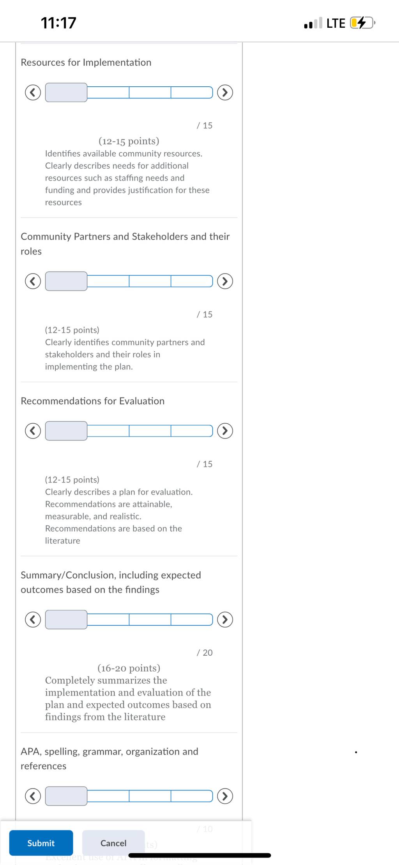
Task: Click next level arrow for Community Partners criterion
Action: 225,281
